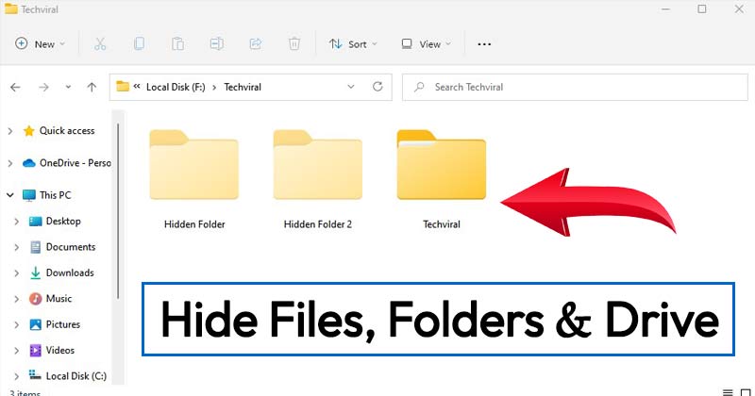Click the Rename icon in toolbar
Image resolution: width=755 pixels, height=396 pixels.
pos(216,43)
